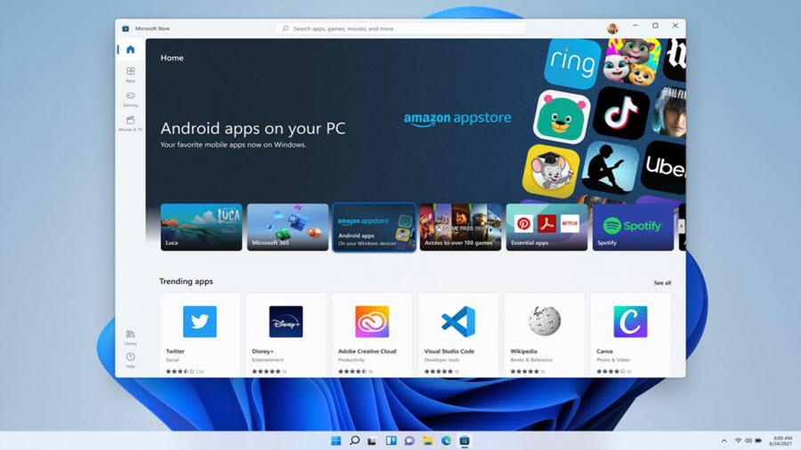Click the amazon appstore logo in the banner

(x=457, y=118)
